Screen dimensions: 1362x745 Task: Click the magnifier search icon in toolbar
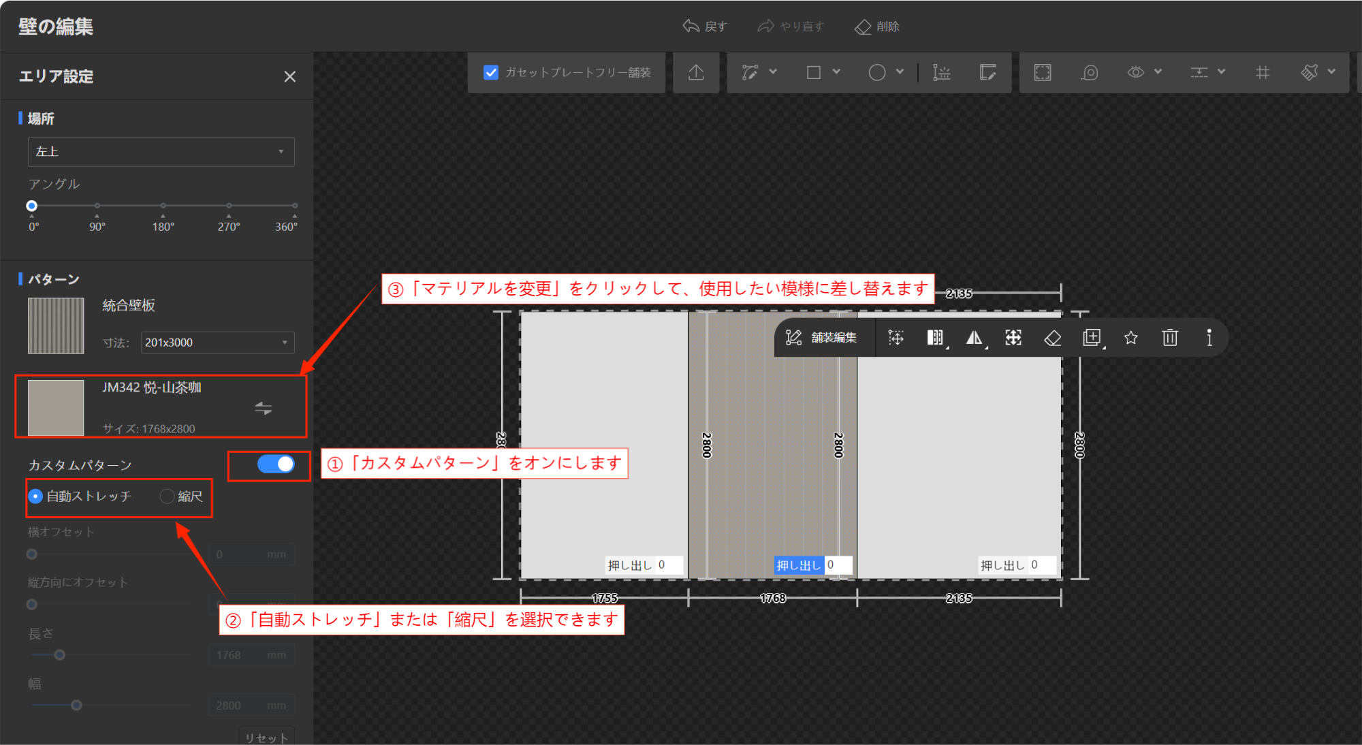1090,72
